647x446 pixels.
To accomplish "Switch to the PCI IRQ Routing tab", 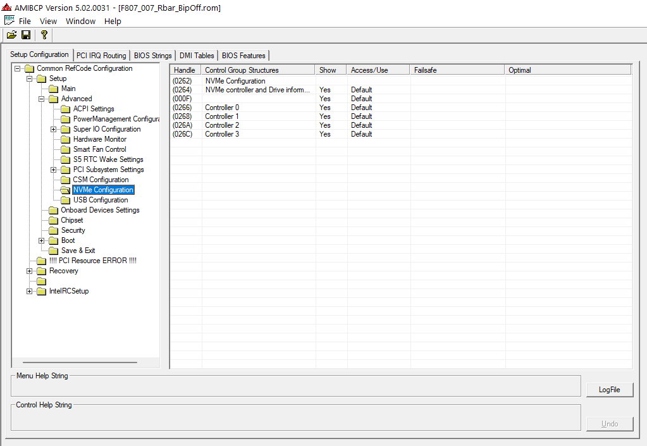I will [x=101, y=55].
